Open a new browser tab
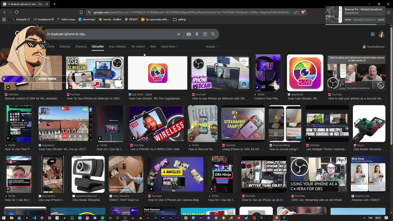Viewport: 393px width, 221px height. point(54,4)
